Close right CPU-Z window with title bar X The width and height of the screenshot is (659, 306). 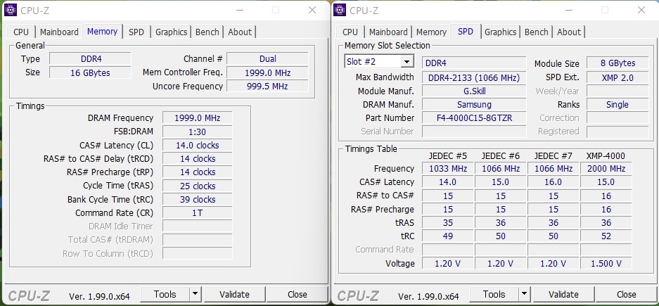pyautogui.click(x=641, y=10)
